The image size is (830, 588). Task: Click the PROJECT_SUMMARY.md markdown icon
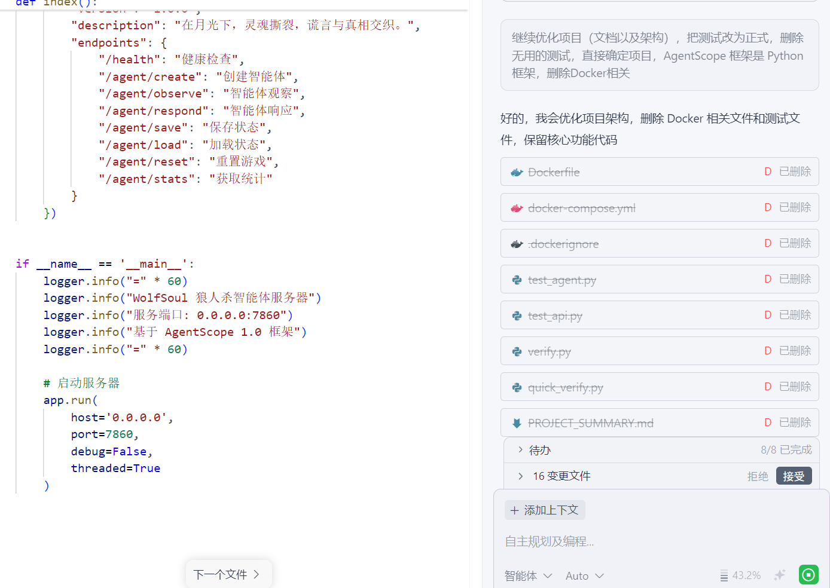pos(517,424)
